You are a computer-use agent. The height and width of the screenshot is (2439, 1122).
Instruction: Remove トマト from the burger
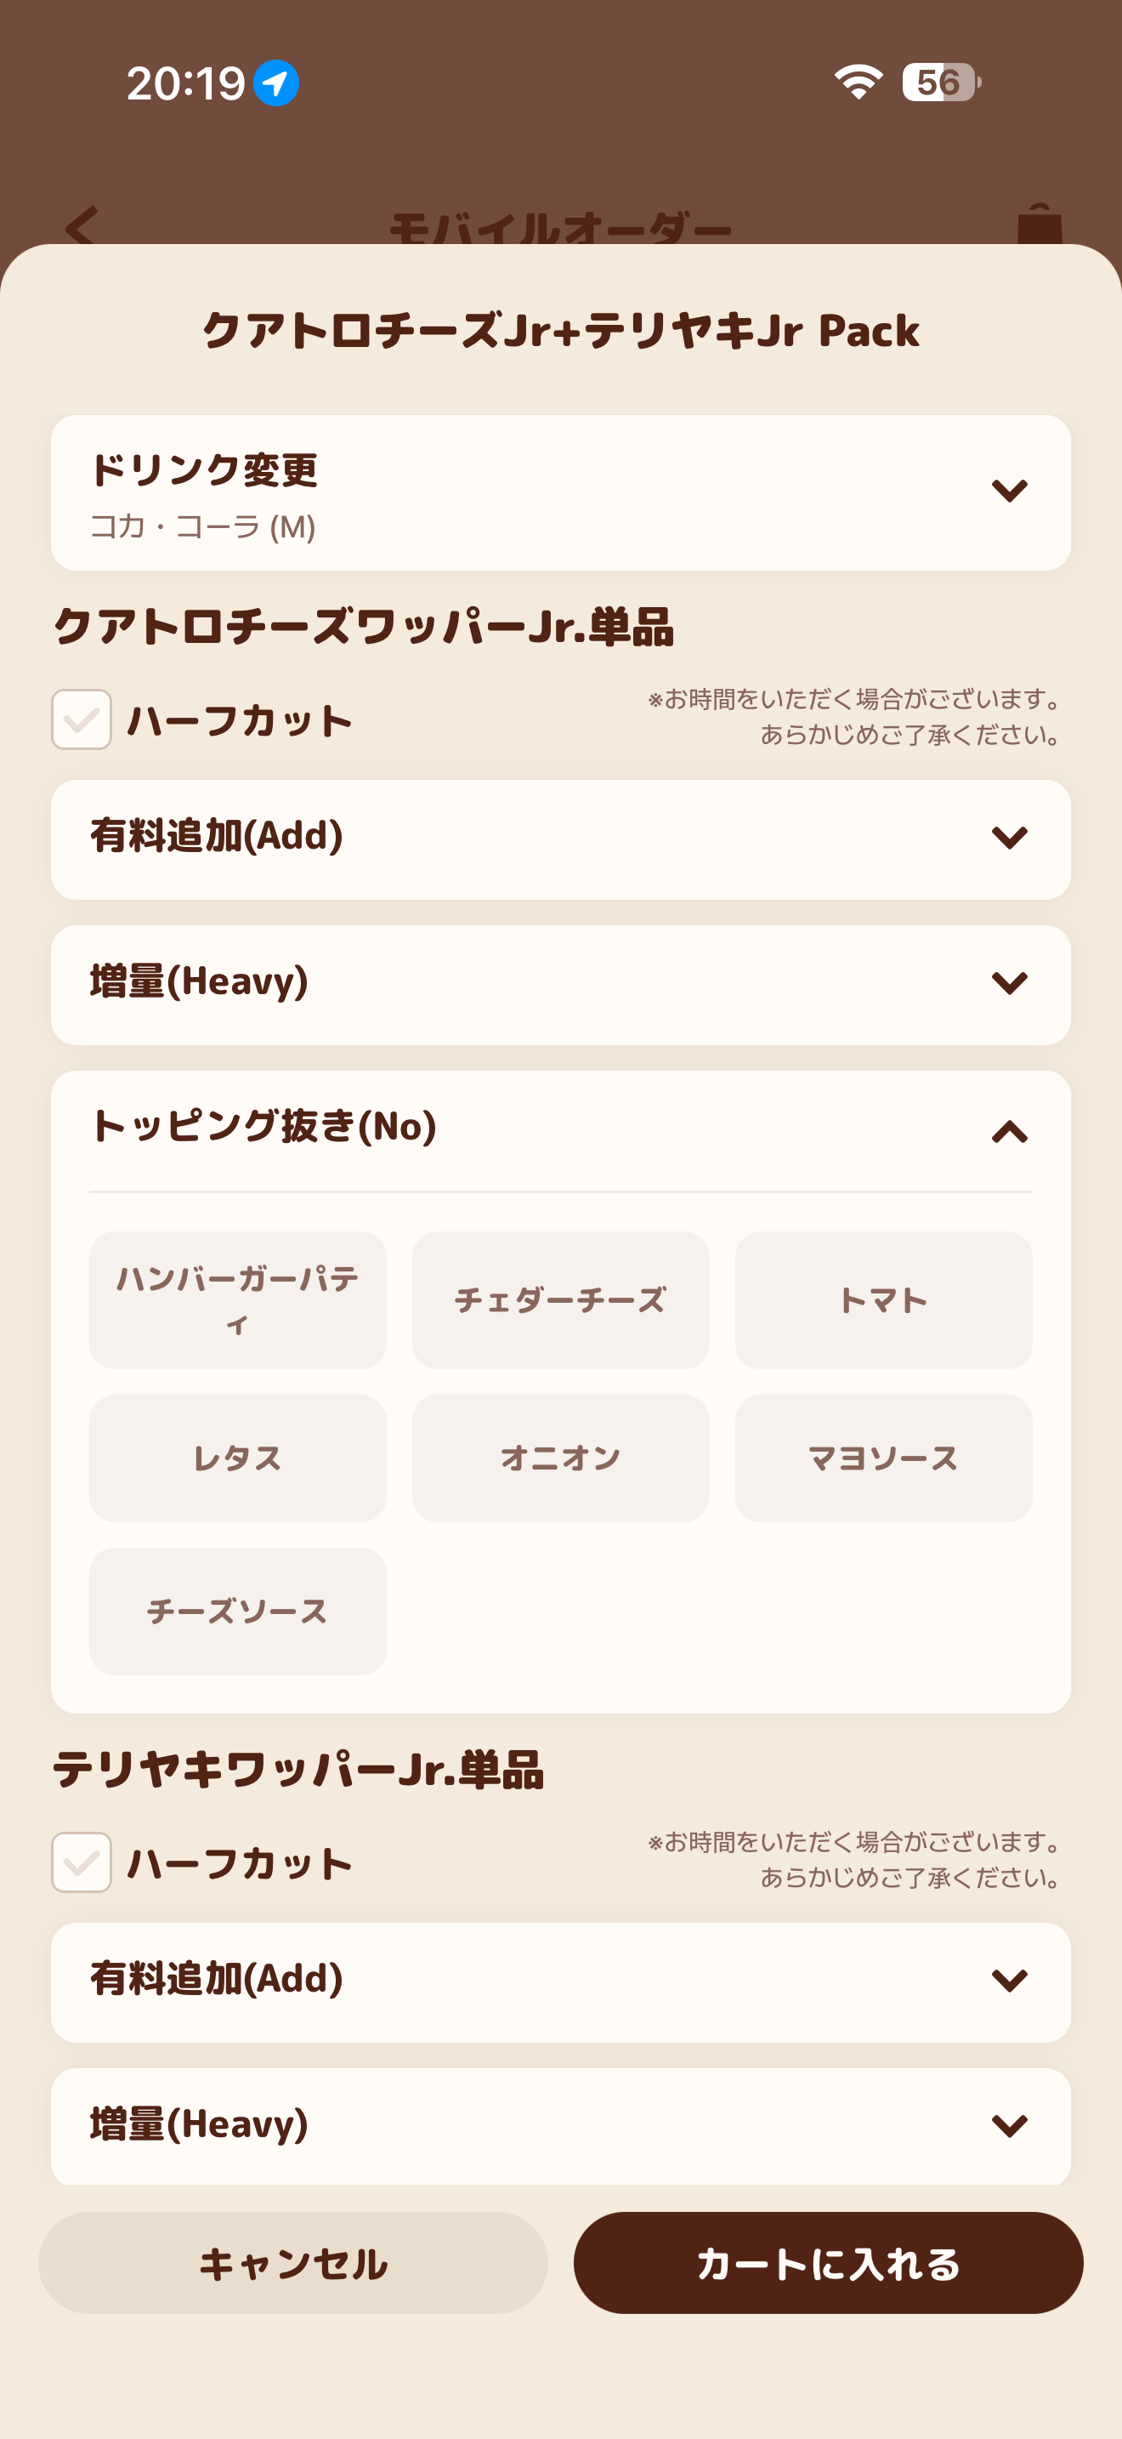coord(882,1299)
